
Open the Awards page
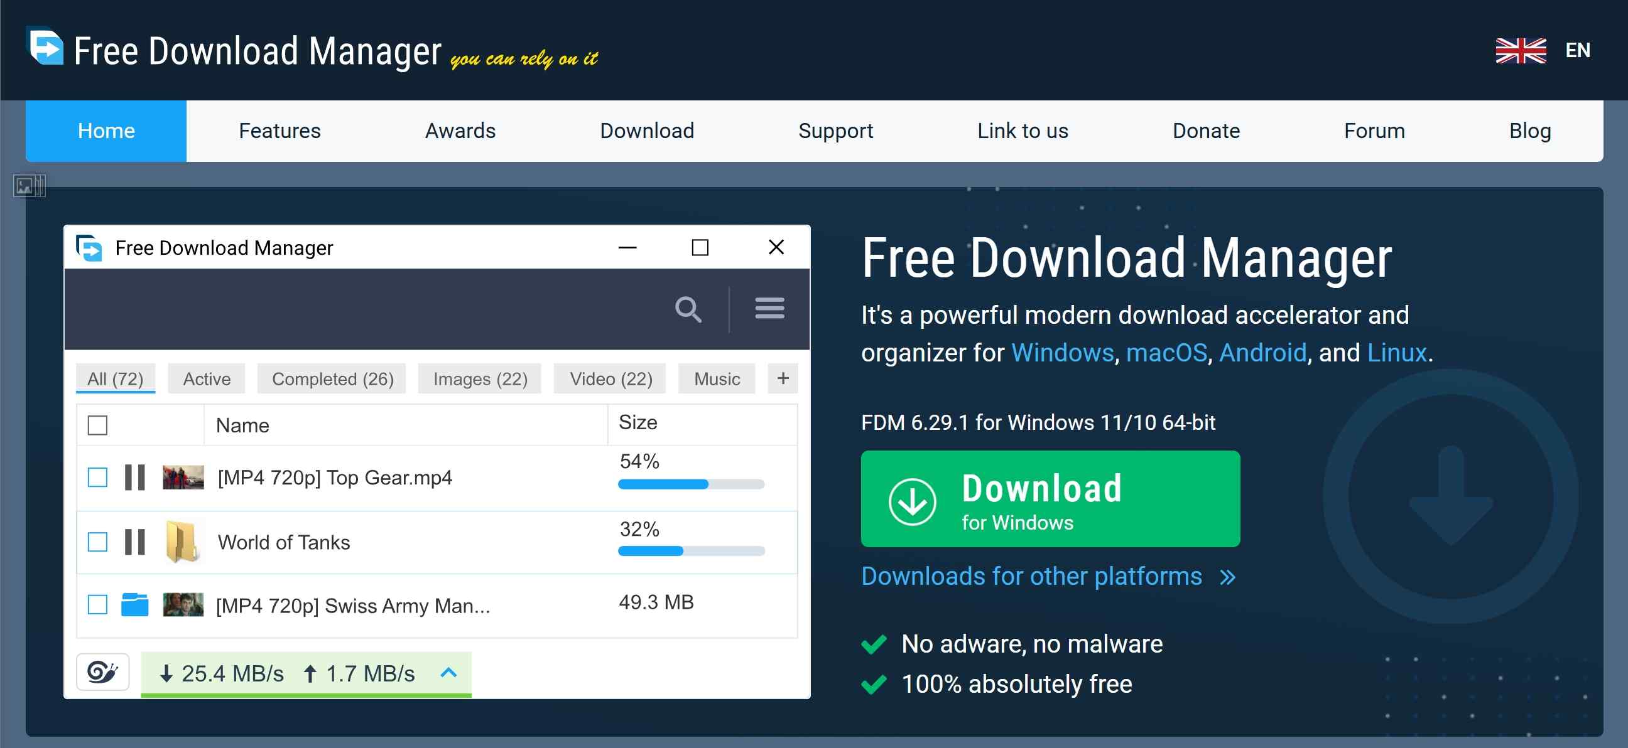pos(460,131)
